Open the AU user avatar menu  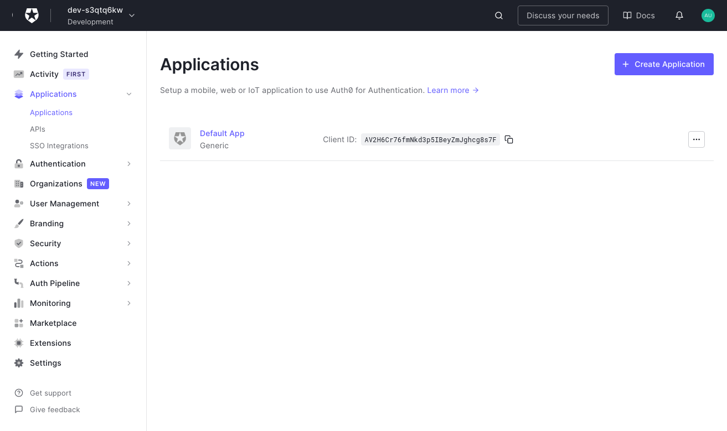pos(708,15)
